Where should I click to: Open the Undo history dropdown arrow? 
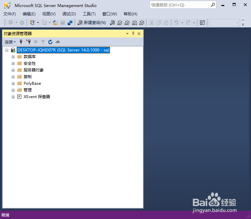(x=182, y=23)
